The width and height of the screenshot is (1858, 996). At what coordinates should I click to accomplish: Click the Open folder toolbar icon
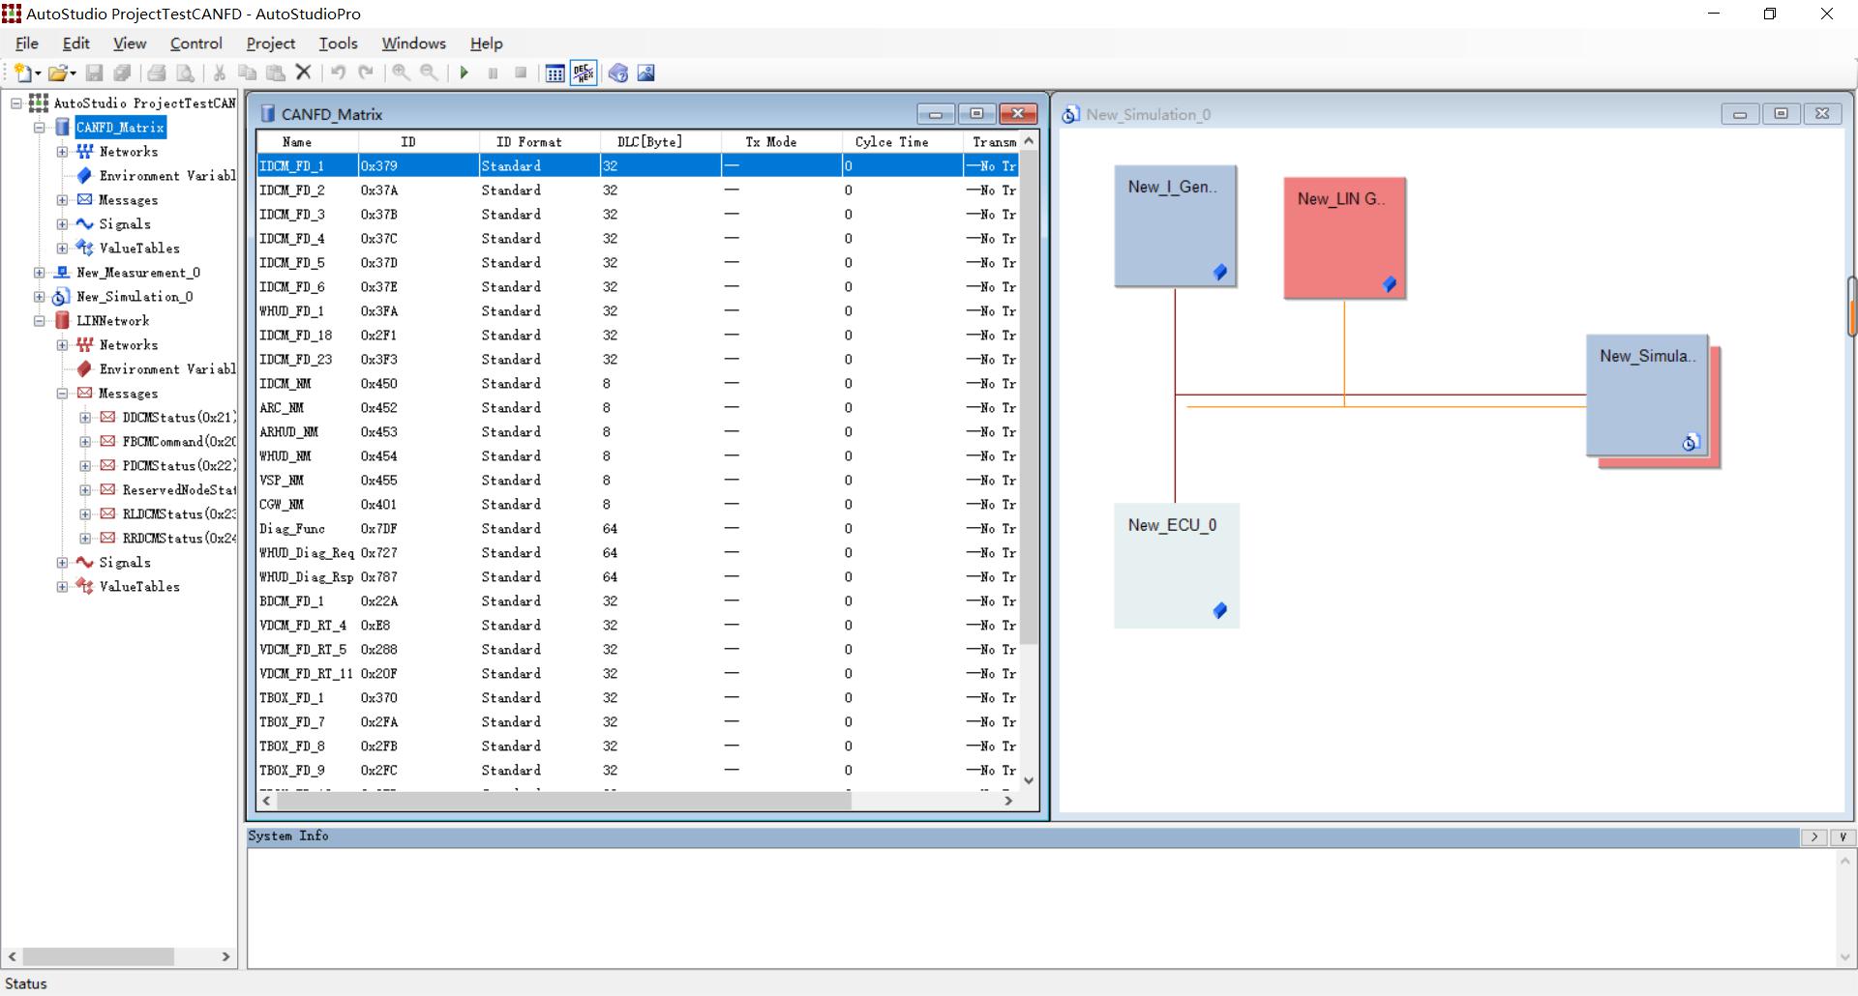(57, 73)
